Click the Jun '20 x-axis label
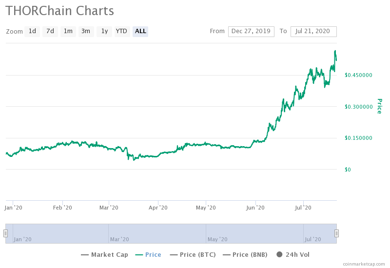390x268 pixels. [x=255, y=208]
